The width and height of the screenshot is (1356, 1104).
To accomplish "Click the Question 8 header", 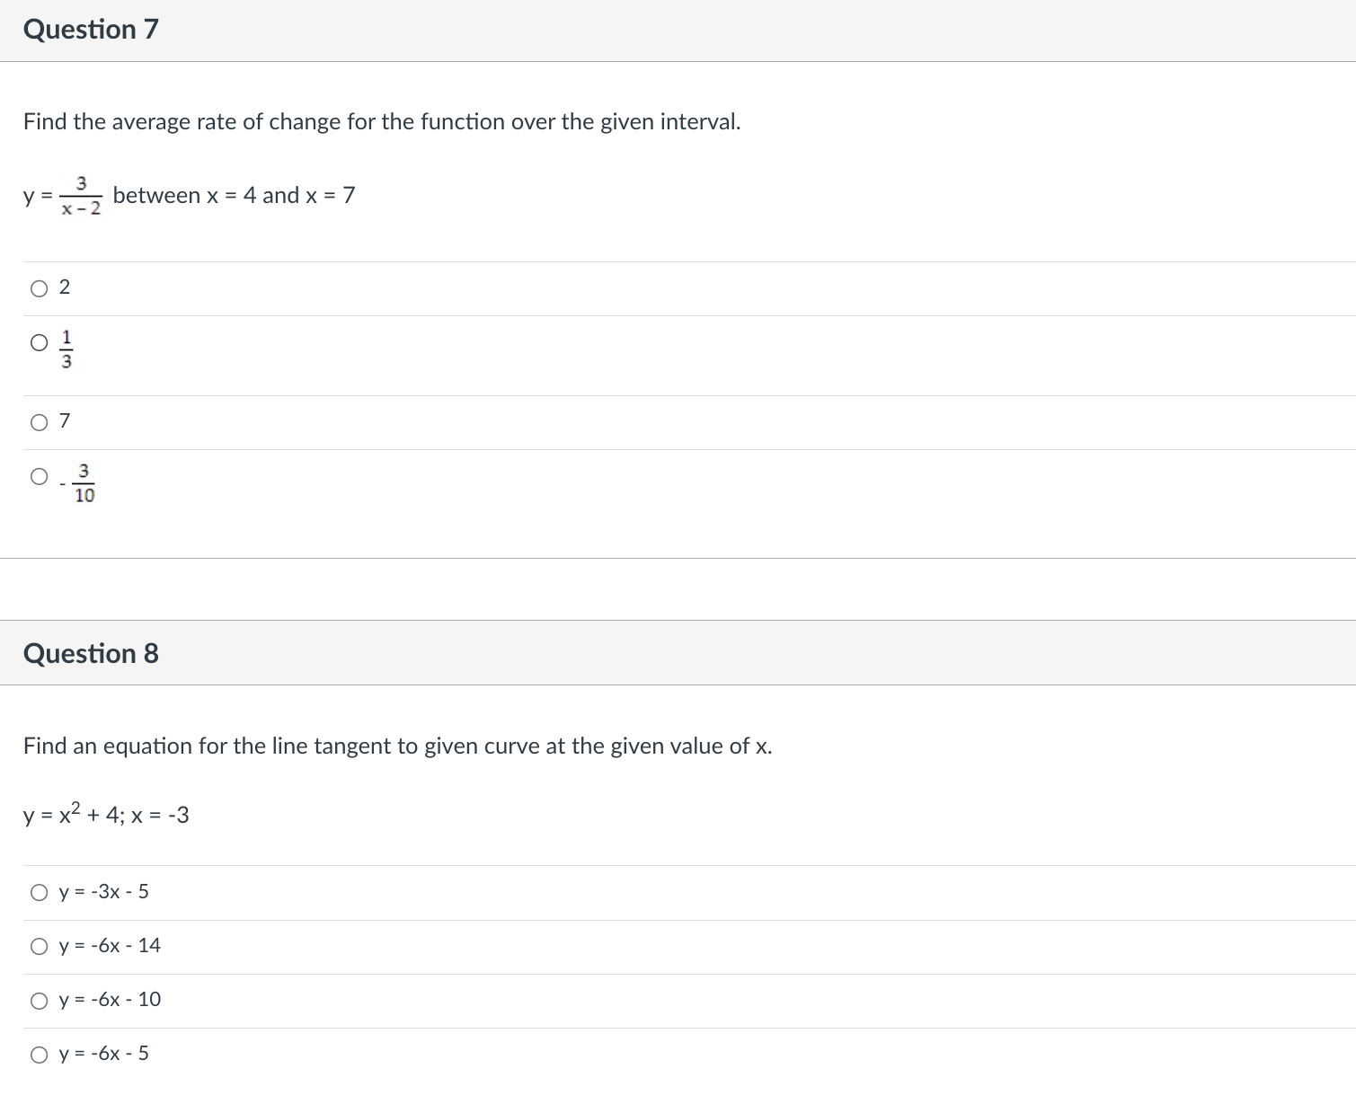I will point(90,653).
